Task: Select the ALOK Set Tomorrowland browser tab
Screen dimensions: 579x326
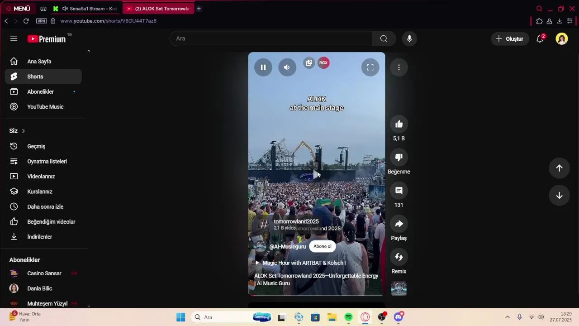Action: [158, 9]
